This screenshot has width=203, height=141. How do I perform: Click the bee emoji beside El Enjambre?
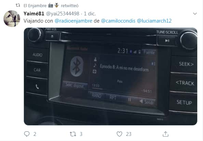(x=57, y=5)
